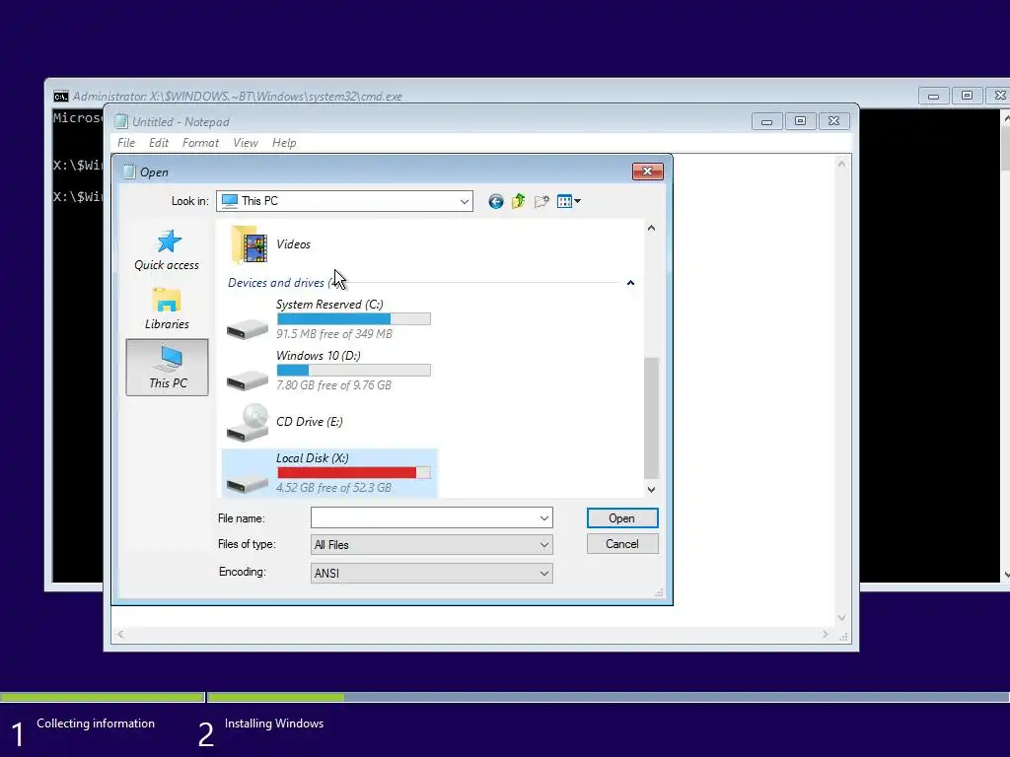Click the Notepad icon in Notepad's title bar
The image size is (1010, 757).
click(121, 121)
